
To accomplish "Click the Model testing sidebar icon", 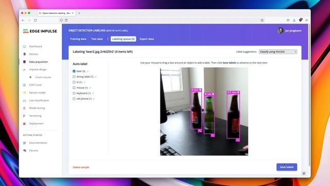I will point(24,108).
